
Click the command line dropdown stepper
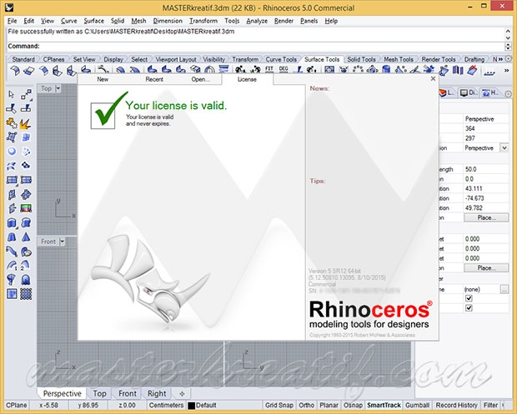(x=508, y=46)
